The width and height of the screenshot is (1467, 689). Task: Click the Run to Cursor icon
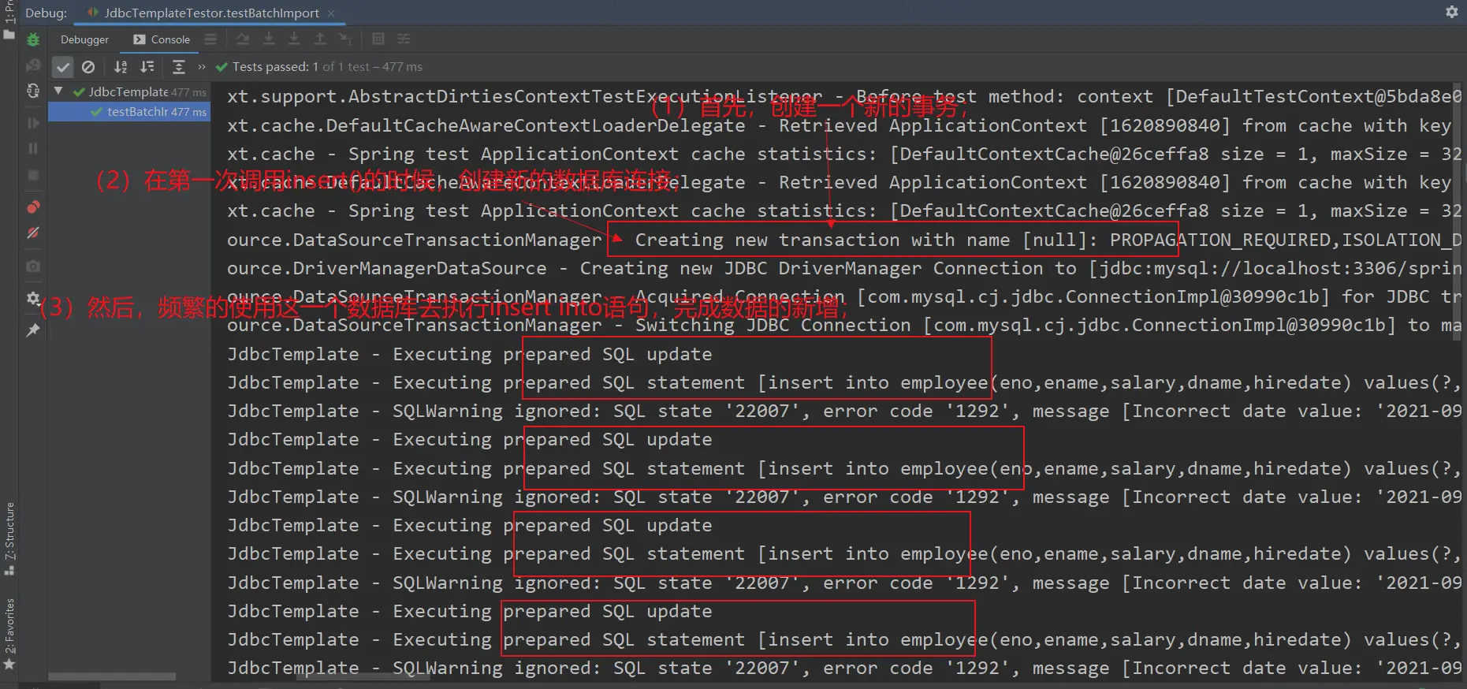[345, 39]
